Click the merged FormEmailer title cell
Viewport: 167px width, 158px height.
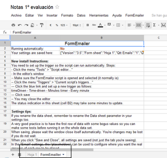(77, 44)
